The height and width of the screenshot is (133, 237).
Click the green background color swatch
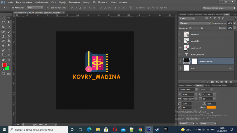(8, 68)
